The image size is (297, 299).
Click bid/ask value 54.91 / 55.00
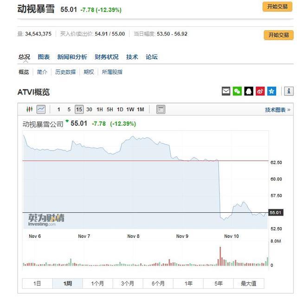110,34
